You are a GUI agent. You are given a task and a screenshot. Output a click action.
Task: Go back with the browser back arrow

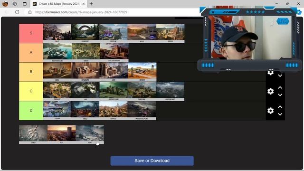[x=7, y=12]
